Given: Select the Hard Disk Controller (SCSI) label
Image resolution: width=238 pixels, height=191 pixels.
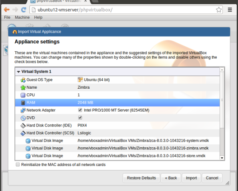Looking at the screenshot, I should click(x=51, y=133).
